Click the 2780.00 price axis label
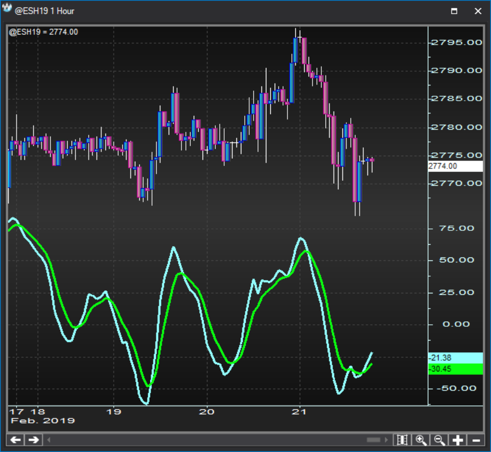 click(457, 127)
